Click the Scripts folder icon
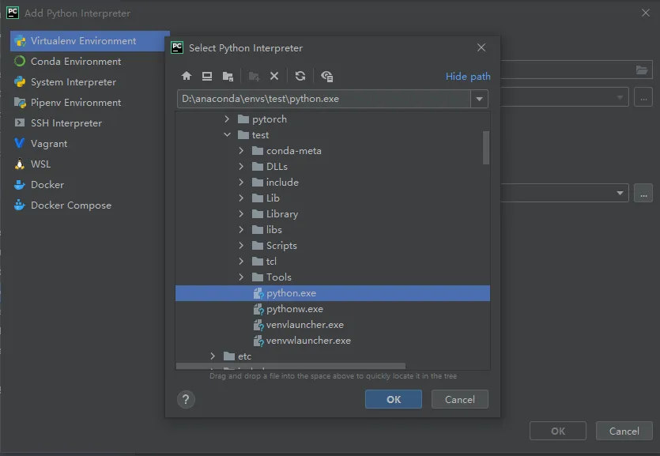 coord(258,246)
